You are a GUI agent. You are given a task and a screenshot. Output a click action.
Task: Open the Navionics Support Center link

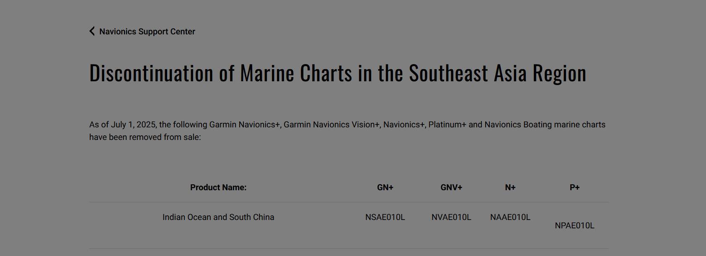click(147, 32)
